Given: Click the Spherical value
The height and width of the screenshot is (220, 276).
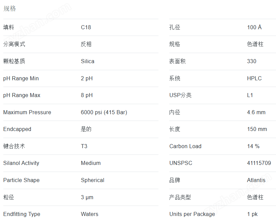Looking at the screenshot, I should point(93,180).
